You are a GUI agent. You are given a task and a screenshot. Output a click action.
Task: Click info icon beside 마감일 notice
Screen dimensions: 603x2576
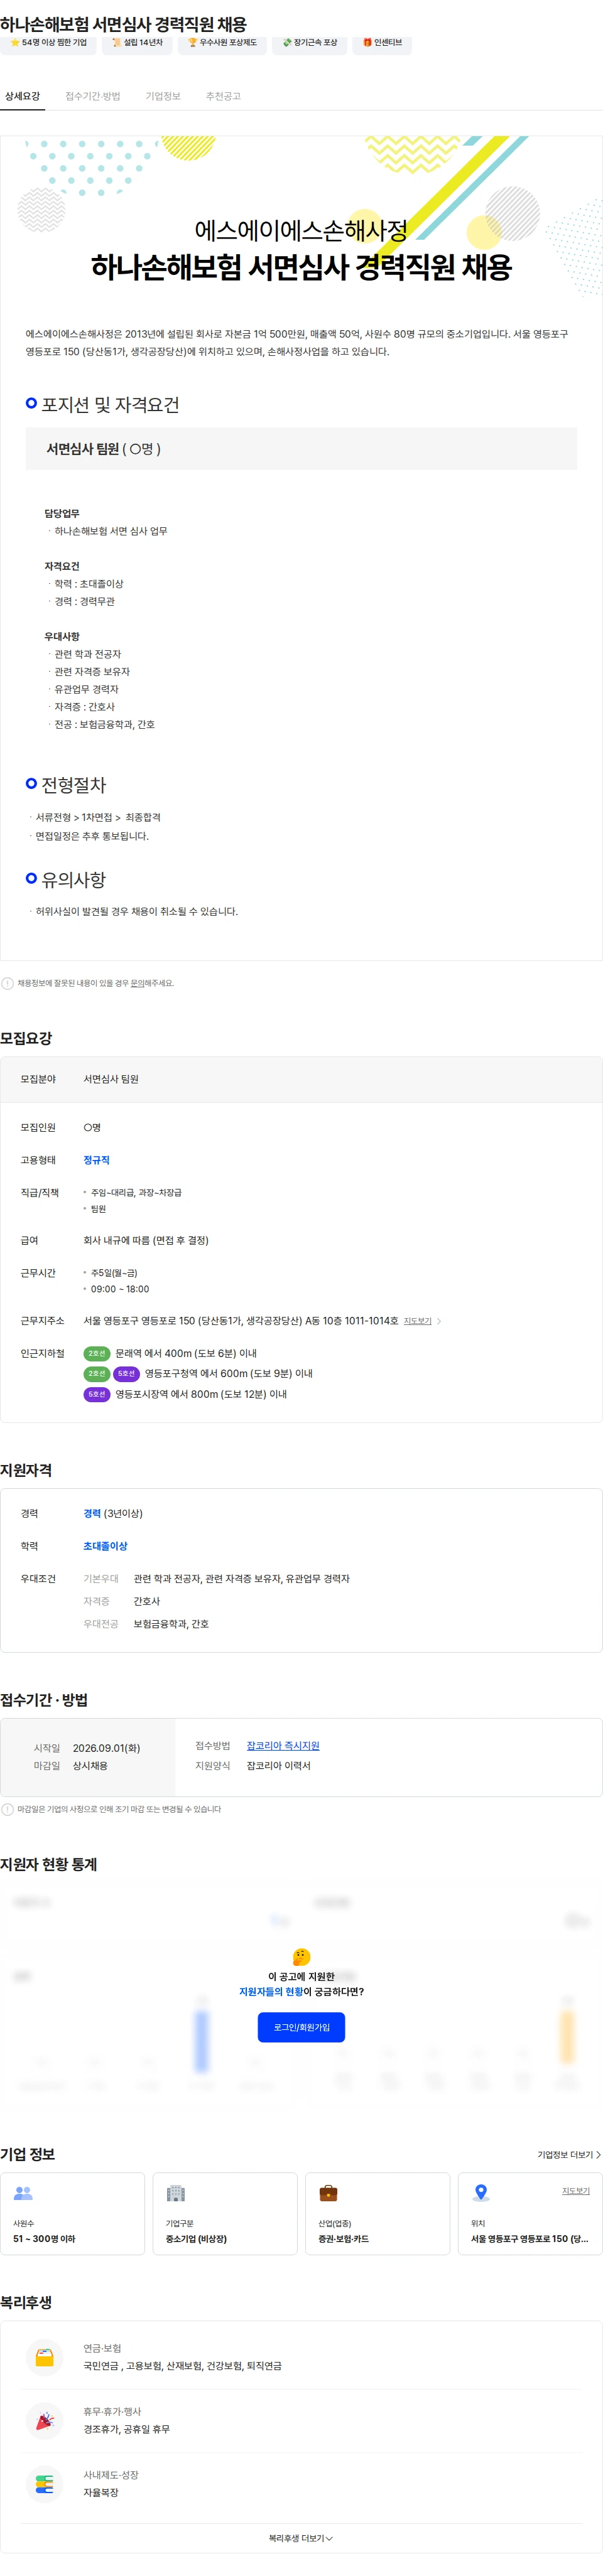[8, 1809]
